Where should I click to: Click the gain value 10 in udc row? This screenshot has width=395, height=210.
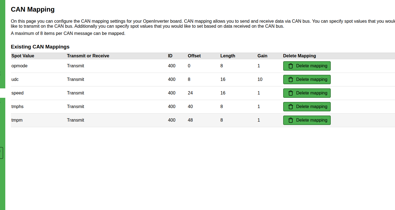pyautogui.click(x=260, y=80)
